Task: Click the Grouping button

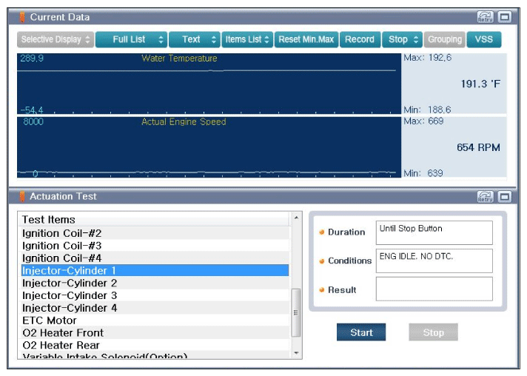Action: (445, 40)
